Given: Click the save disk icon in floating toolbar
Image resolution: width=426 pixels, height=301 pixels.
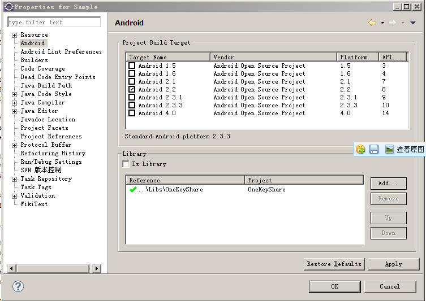Looking at the screenshot, I should pyautogui.click(x=374, y=149).
